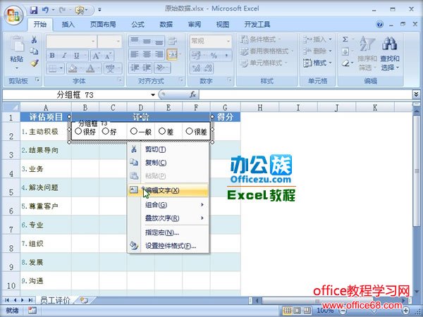Screen dimensions: 423x317
Task: Open the 公式 ribbon tab
Action: pyautogui.click(x=138, y=25)
